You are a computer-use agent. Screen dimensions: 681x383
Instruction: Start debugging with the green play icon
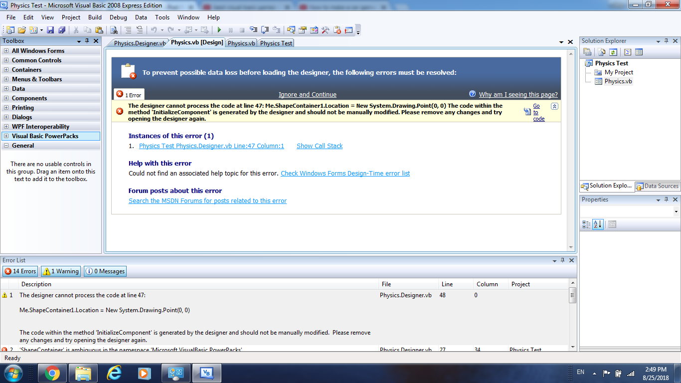[219, 30]
